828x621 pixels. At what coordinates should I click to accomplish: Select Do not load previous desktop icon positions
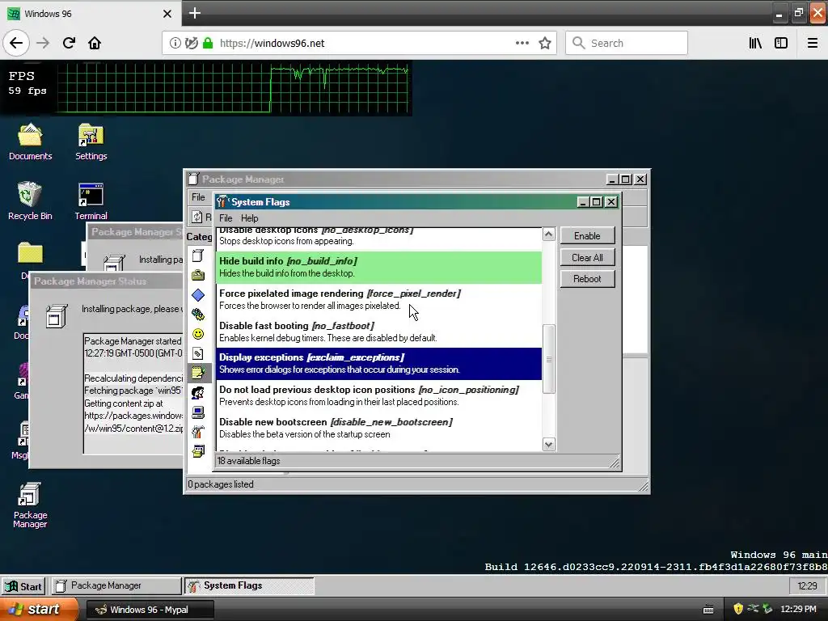click(x=379, y=395)
